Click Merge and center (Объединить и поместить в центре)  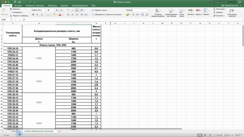click(107, 14)
